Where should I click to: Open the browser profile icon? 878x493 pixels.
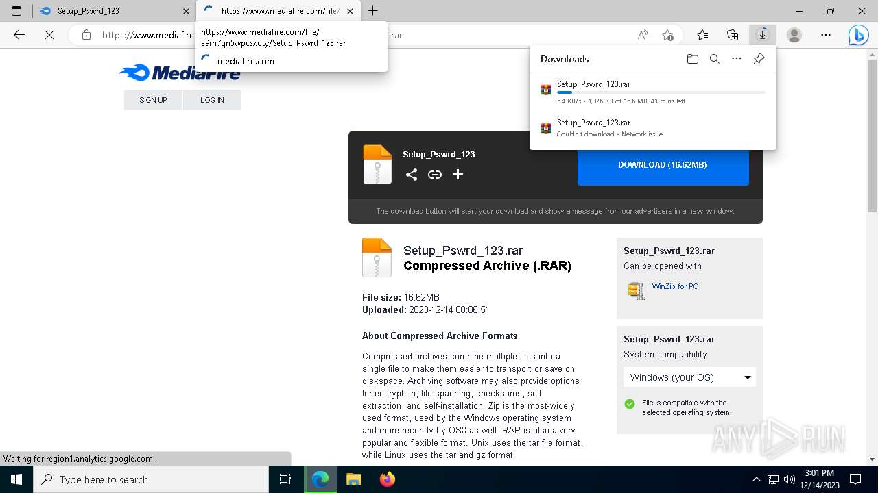click(794, 35)
